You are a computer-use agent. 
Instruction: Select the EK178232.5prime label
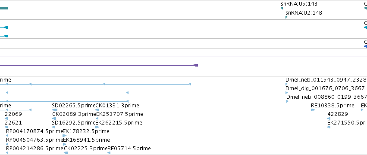[86, 131]
